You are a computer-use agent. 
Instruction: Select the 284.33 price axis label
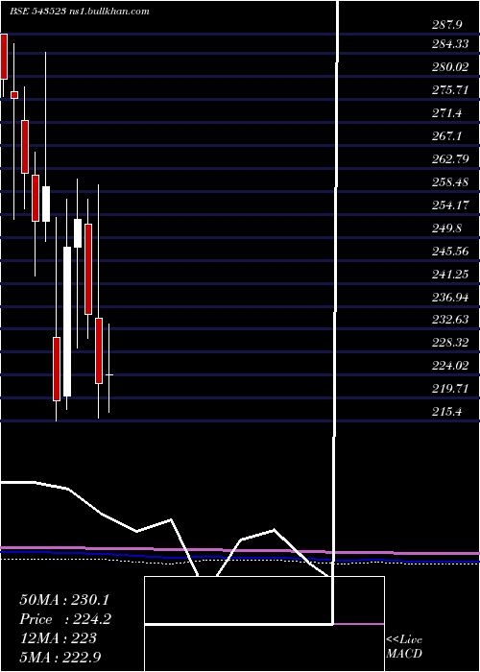pos(450,44)
